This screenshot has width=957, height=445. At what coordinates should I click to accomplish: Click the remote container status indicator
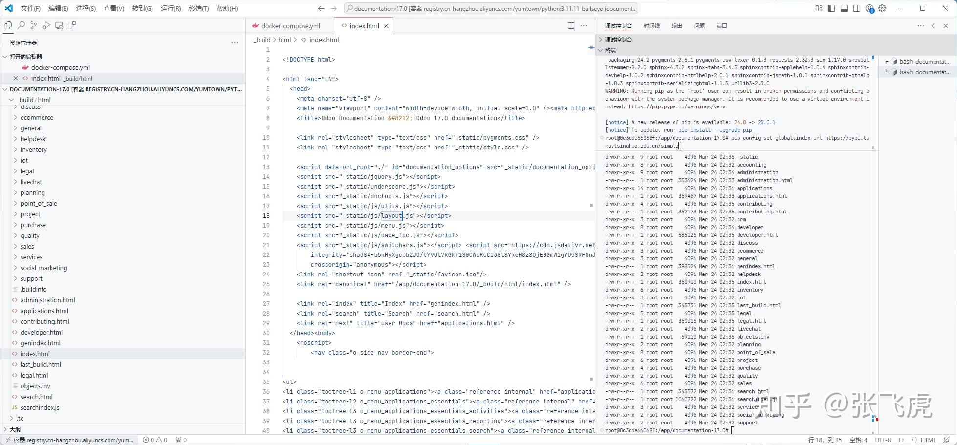[69, 440]
